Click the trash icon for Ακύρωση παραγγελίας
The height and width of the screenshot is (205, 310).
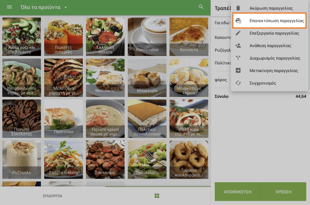tap(238, 8)
